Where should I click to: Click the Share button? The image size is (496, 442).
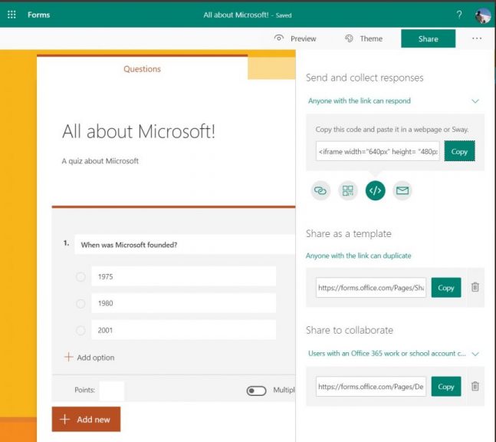click(x=429, y=38)
